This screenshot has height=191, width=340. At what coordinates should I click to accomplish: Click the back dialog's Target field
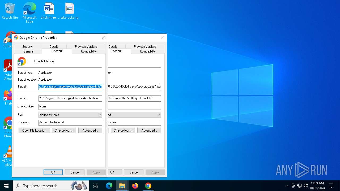(x=134, y=86)
